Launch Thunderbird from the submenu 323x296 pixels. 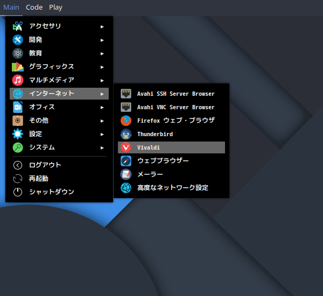point(171,134)
